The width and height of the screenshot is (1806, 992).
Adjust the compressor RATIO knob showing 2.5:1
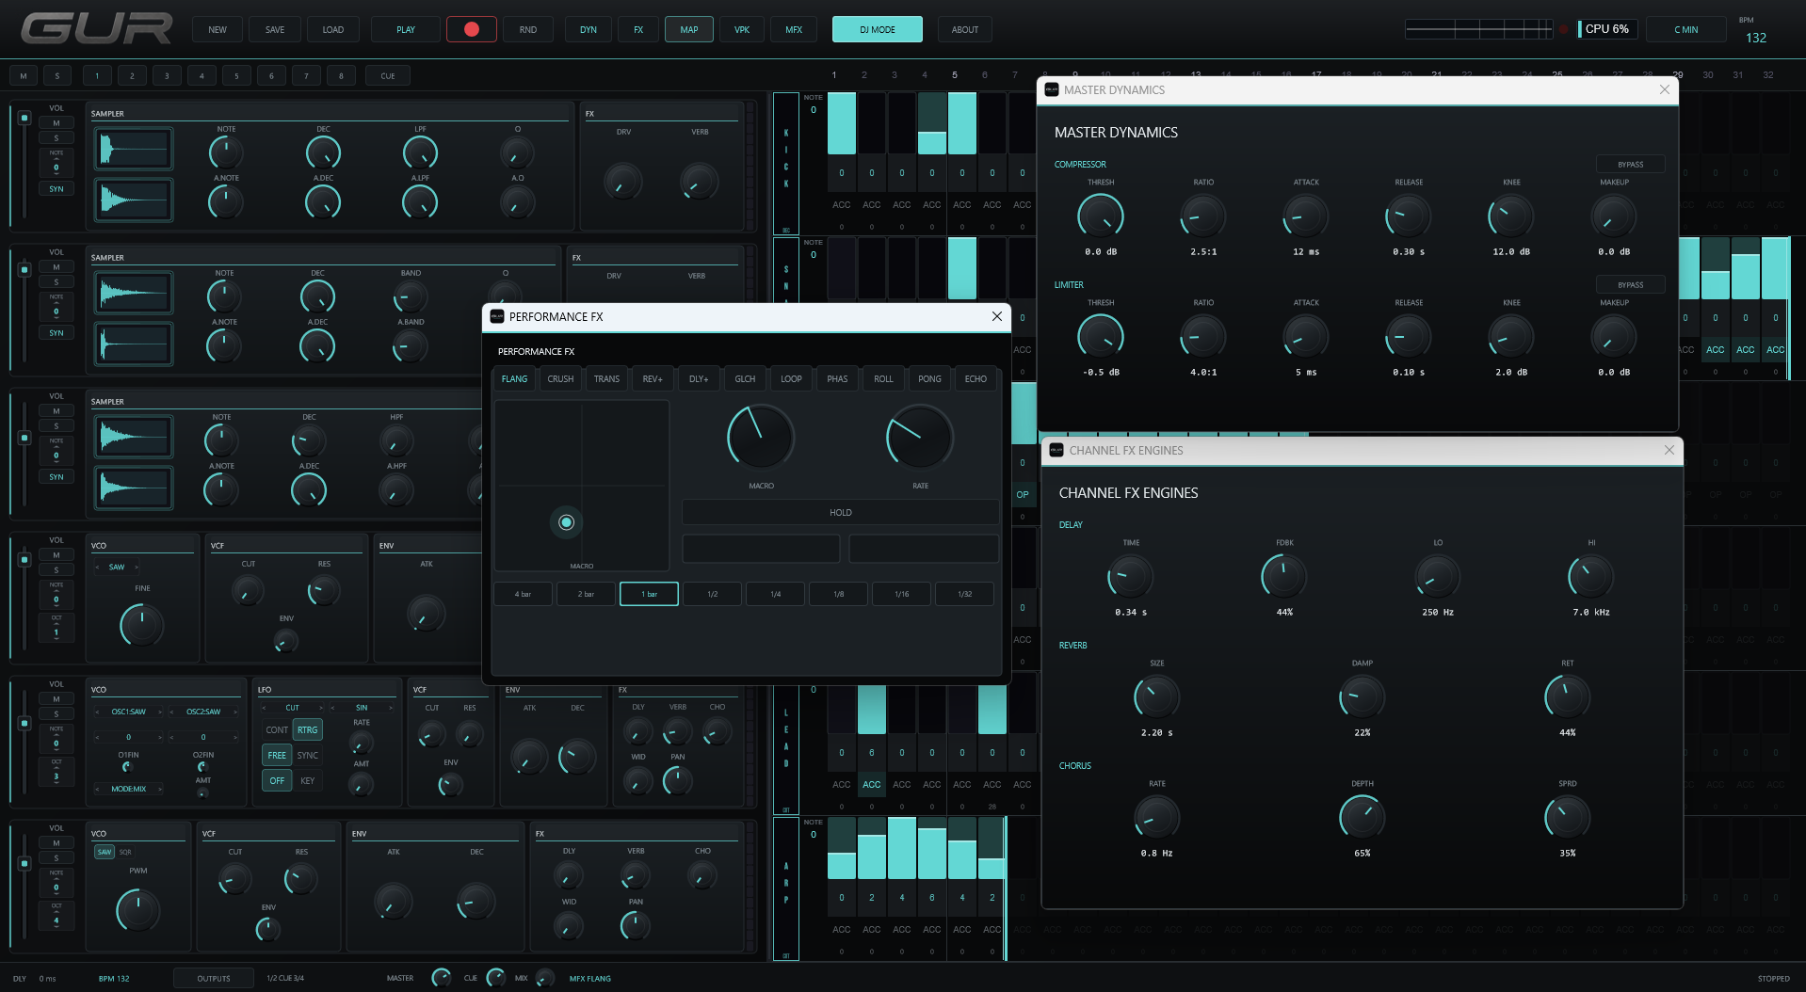pos(1203,216)
